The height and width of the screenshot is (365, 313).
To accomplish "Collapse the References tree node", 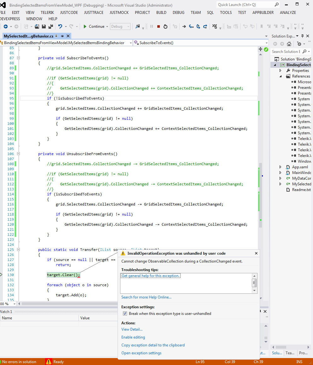I will [x=281, y=76].
